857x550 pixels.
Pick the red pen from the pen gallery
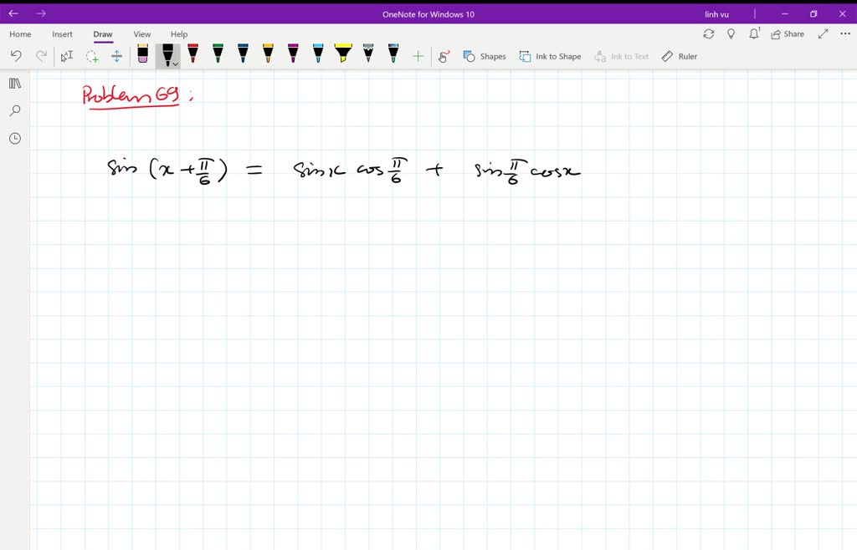pyautogui.click(x=192, y=55)
